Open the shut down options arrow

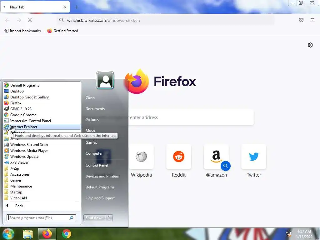tap(109, 218)
